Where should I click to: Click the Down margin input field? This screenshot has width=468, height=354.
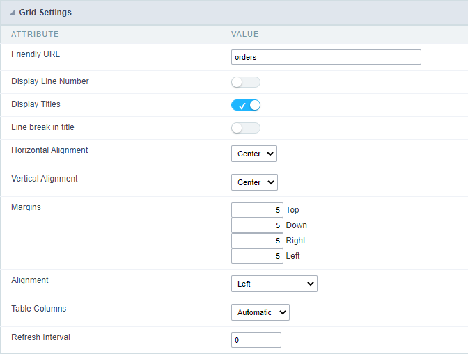click(x=257, y=225)
